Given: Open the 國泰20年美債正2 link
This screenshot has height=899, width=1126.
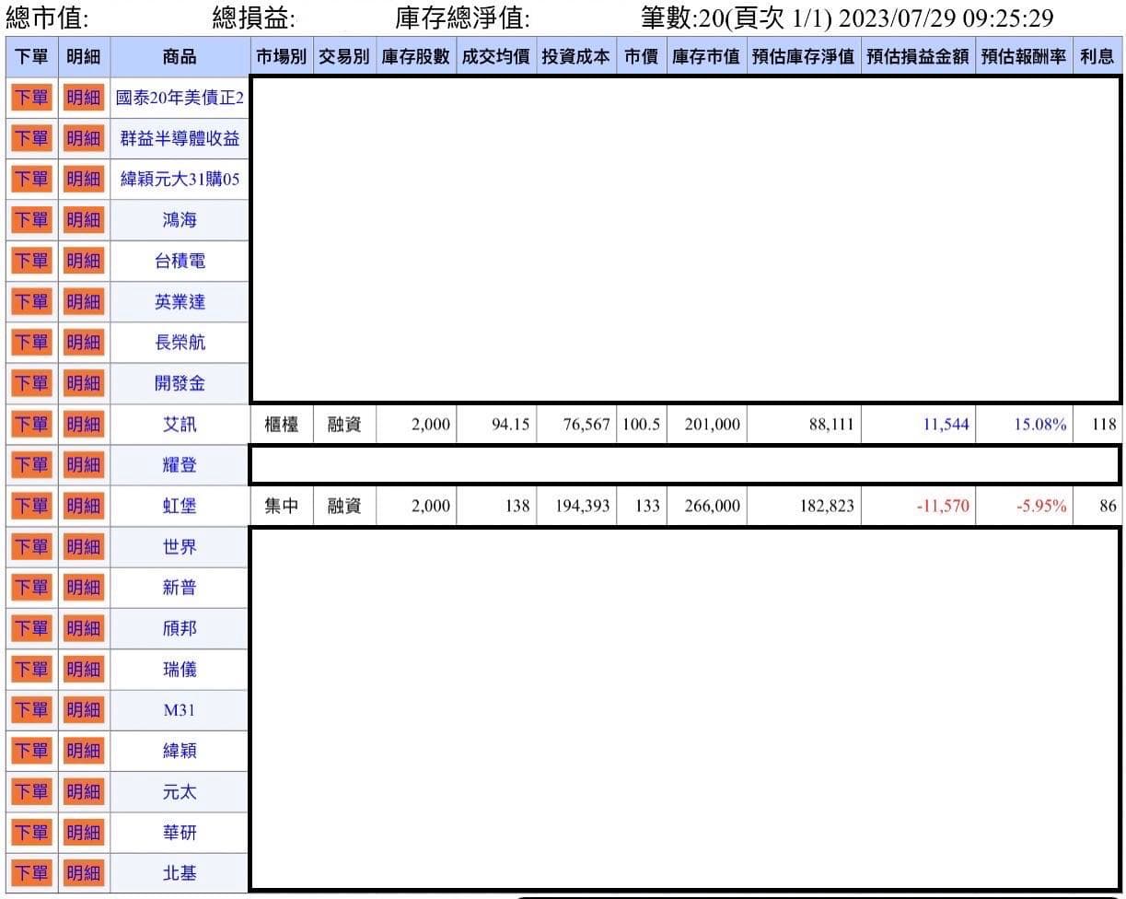Looking at the screenshot, I should point(180,98).
